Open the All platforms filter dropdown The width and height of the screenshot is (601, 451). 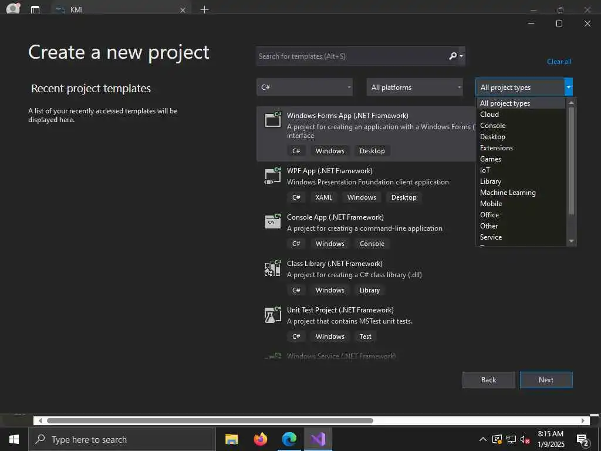pyautogui.click(x=415, y=87)
